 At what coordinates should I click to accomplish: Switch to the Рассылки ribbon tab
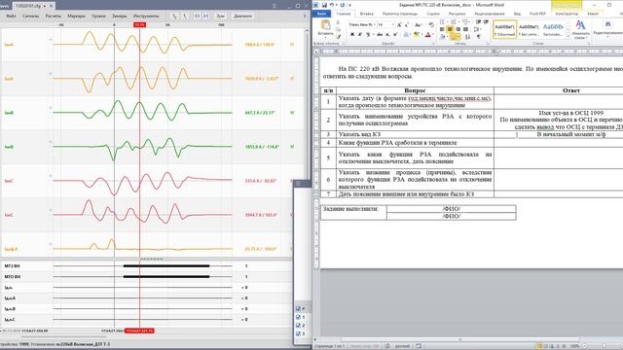pos(457,14)
